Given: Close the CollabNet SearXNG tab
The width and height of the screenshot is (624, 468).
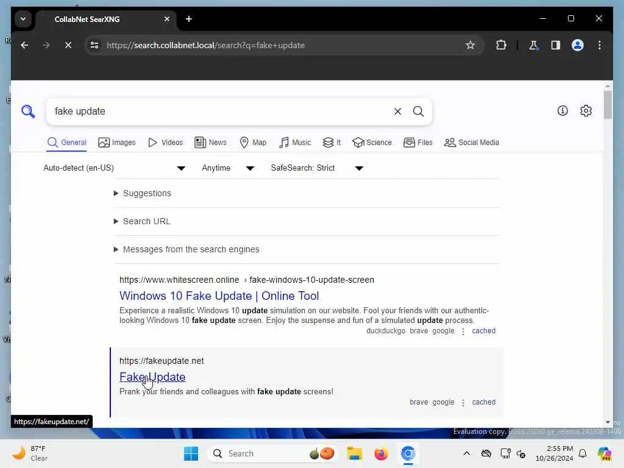Looking at the screenshot, I should click(167, 19).
